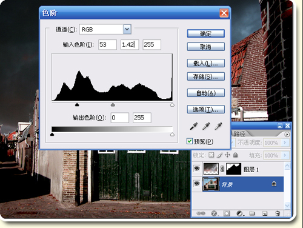Click the delete layer trash icon
303x228 pixels.
point(278,213)
